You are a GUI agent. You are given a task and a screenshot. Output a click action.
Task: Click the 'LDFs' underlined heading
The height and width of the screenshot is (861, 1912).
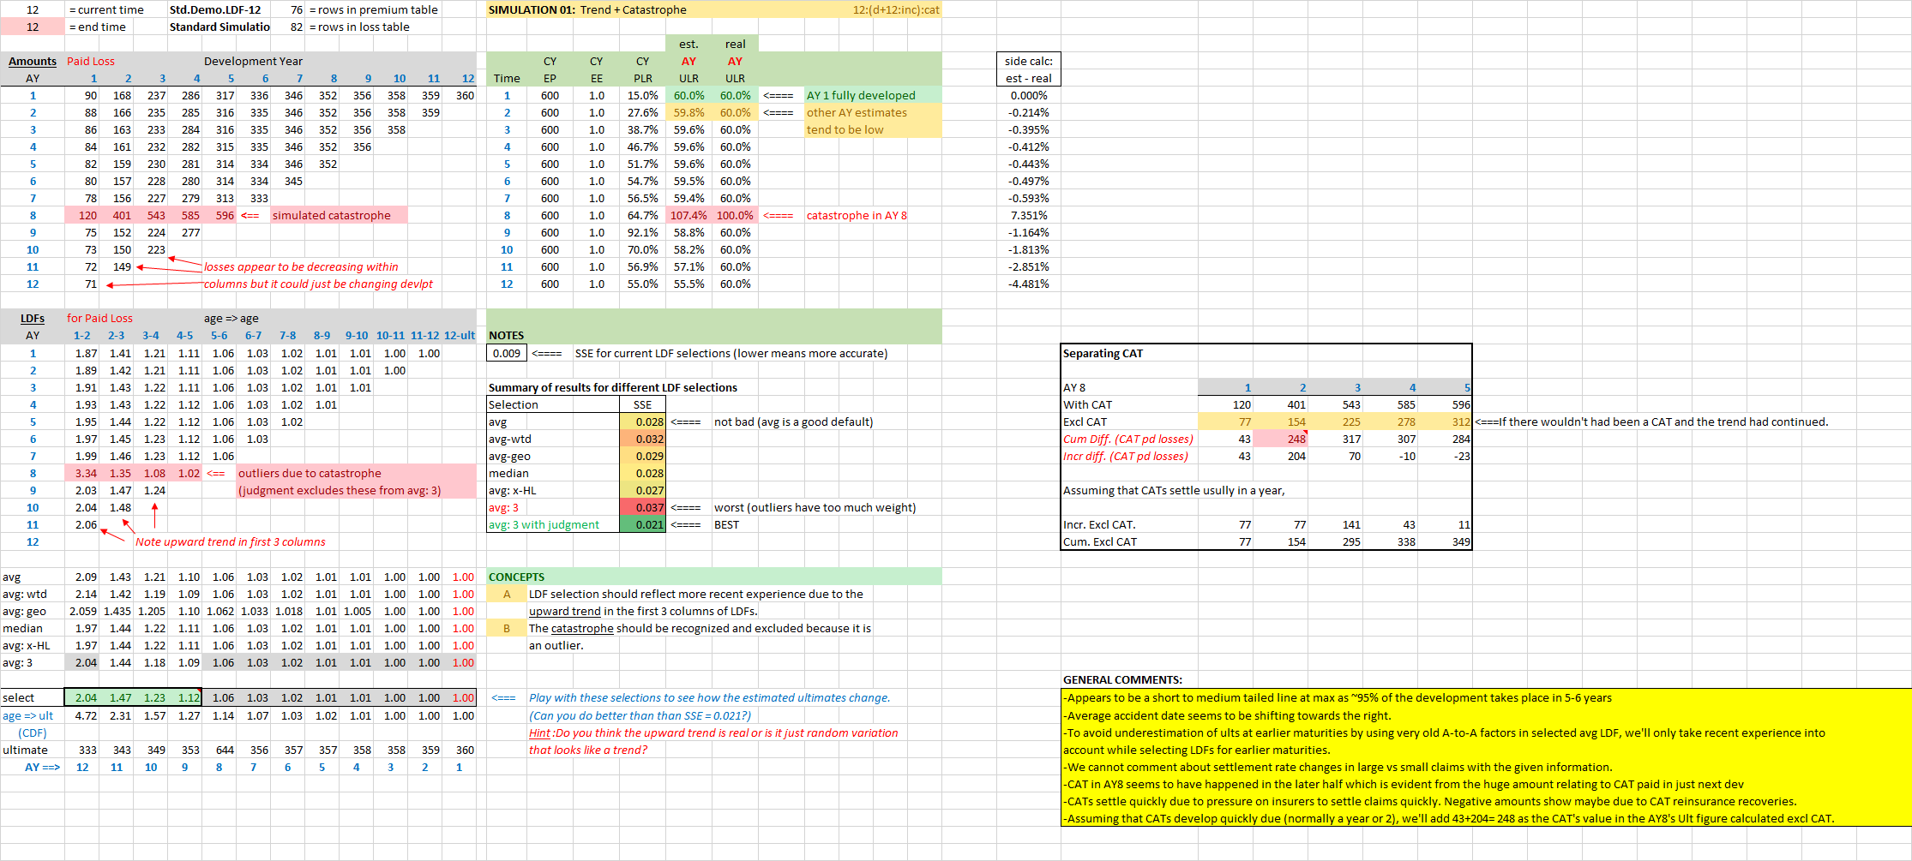pos(33,318)
